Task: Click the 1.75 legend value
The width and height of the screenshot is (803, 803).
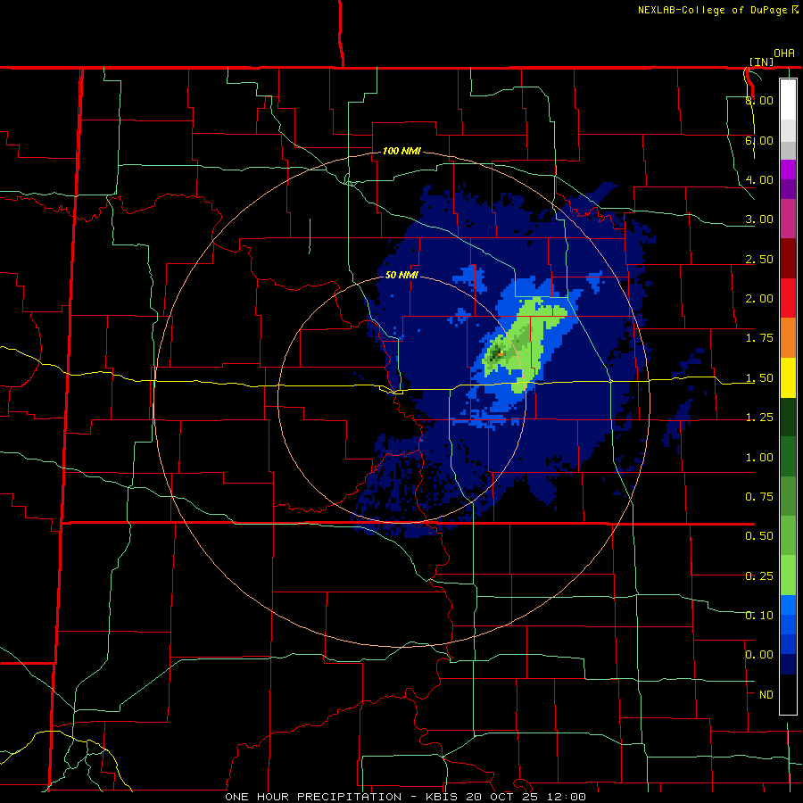Action: coord(759,338)
